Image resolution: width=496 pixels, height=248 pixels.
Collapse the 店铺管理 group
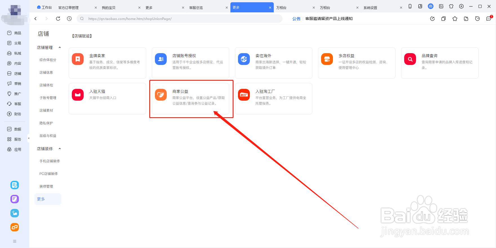pos(60,48)
